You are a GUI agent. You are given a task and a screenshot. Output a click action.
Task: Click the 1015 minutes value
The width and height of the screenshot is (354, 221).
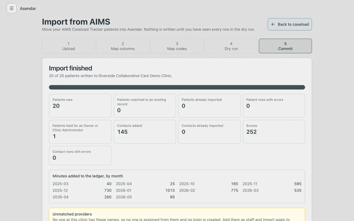(170, 190)
